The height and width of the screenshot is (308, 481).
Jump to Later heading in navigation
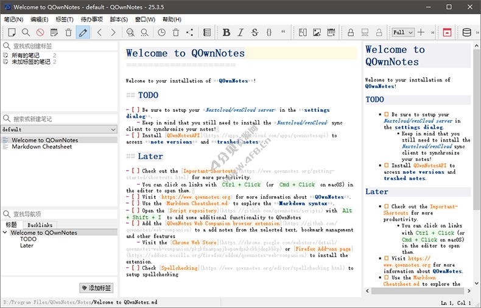(x=27, y=245)
